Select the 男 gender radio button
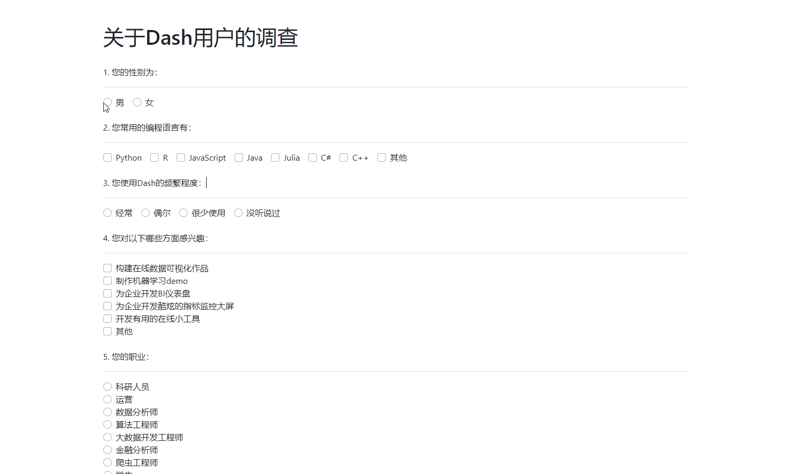The image size is (787, 474). (x=108, y=102)
